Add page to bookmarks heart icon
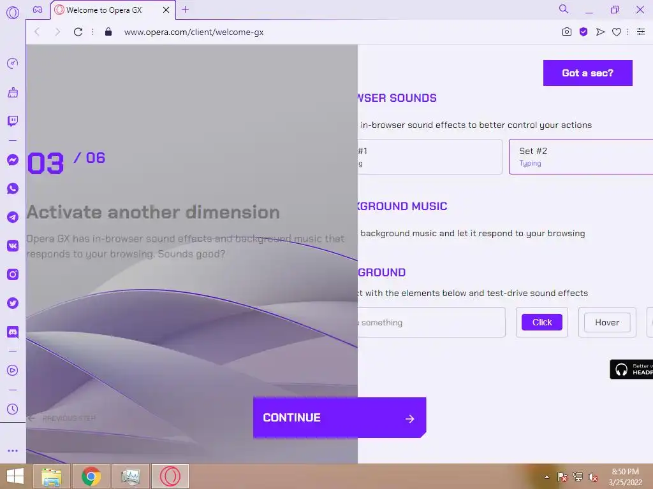Screen dimensions: 653x489 point(617,32)
